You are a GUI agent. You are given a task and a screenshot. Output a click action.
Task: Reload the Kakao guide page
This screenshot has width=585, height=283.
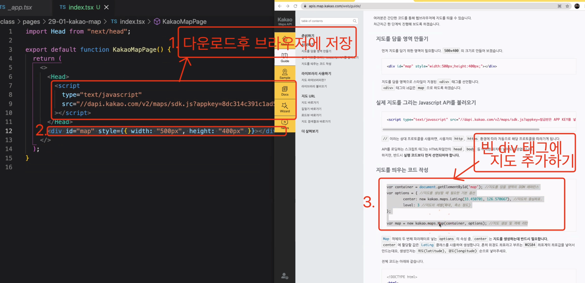click(x=295, y=6)
